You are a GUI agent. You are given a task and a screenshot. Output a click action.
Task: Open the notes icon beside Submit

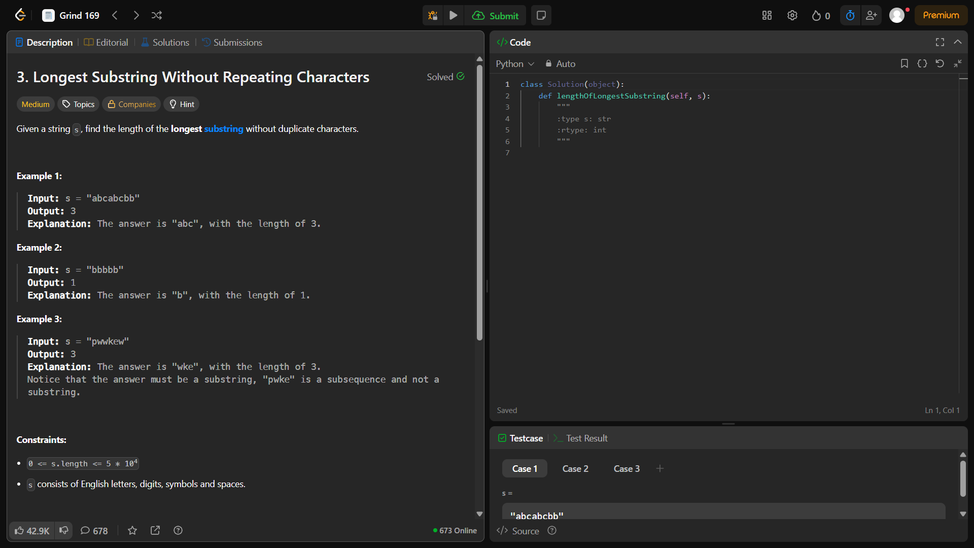tap(541, 15)
